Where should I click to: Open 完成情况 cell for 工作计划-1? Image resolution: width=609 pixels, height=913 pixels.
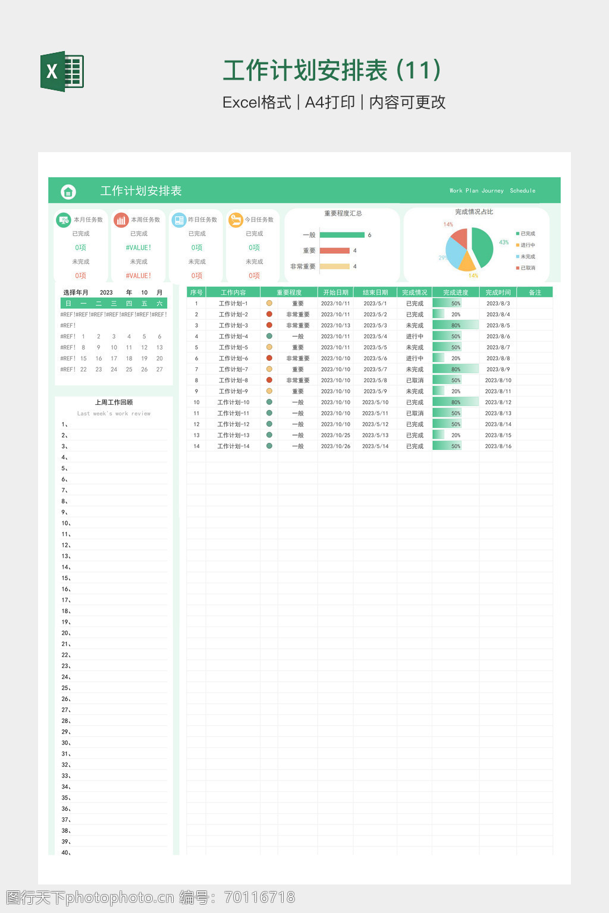[x=415, y=303]
